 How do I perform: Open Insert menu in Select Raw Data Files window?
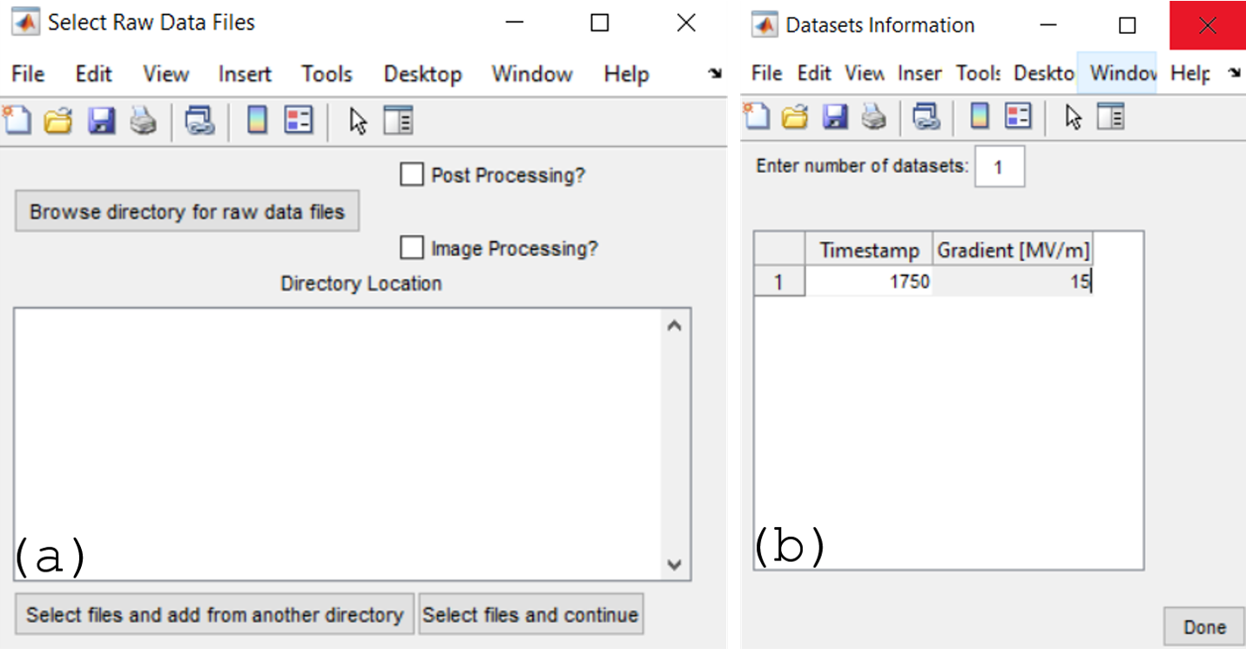(245, 74)
